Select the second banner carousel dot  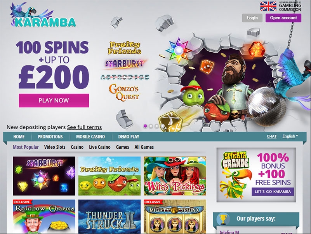pyautogui.click(x=151, y=126)
